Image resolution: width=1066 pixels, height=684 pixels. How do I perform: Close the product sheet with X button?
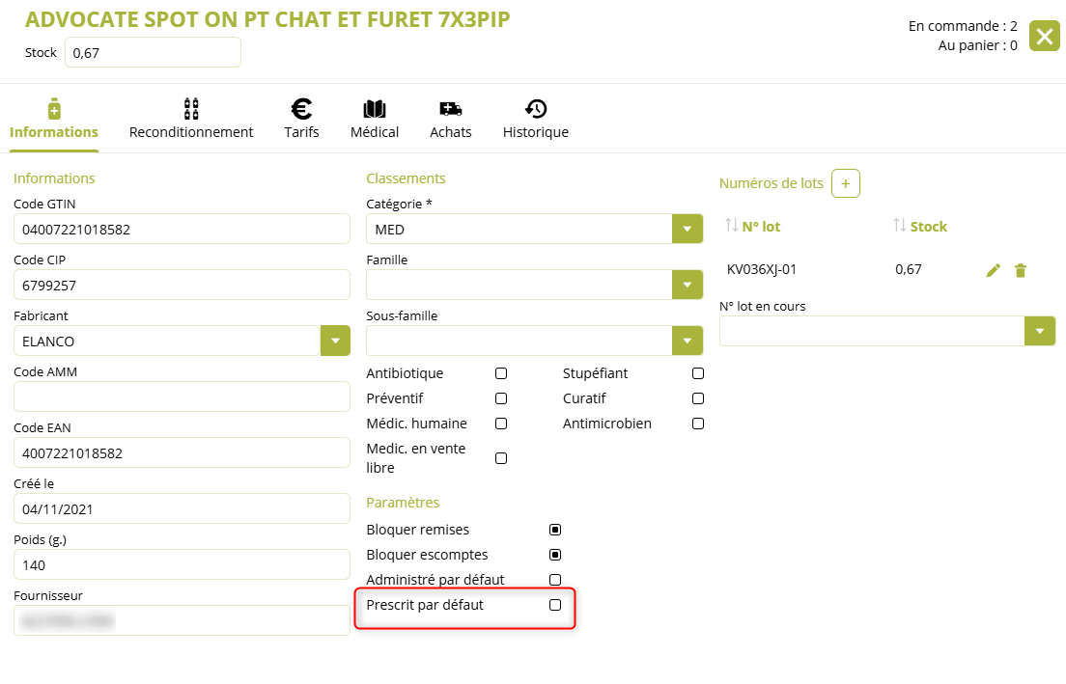(x=1044, y=36)
